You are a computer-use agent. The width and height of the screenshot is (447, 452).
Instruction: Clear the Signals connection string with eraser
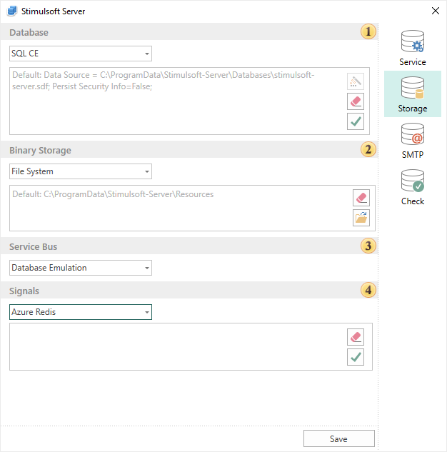(356, 337)
